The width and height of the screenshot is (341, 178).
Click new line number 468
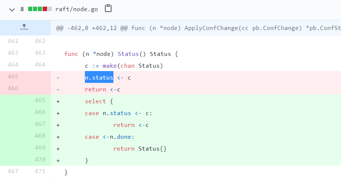[x=40, y=136]
